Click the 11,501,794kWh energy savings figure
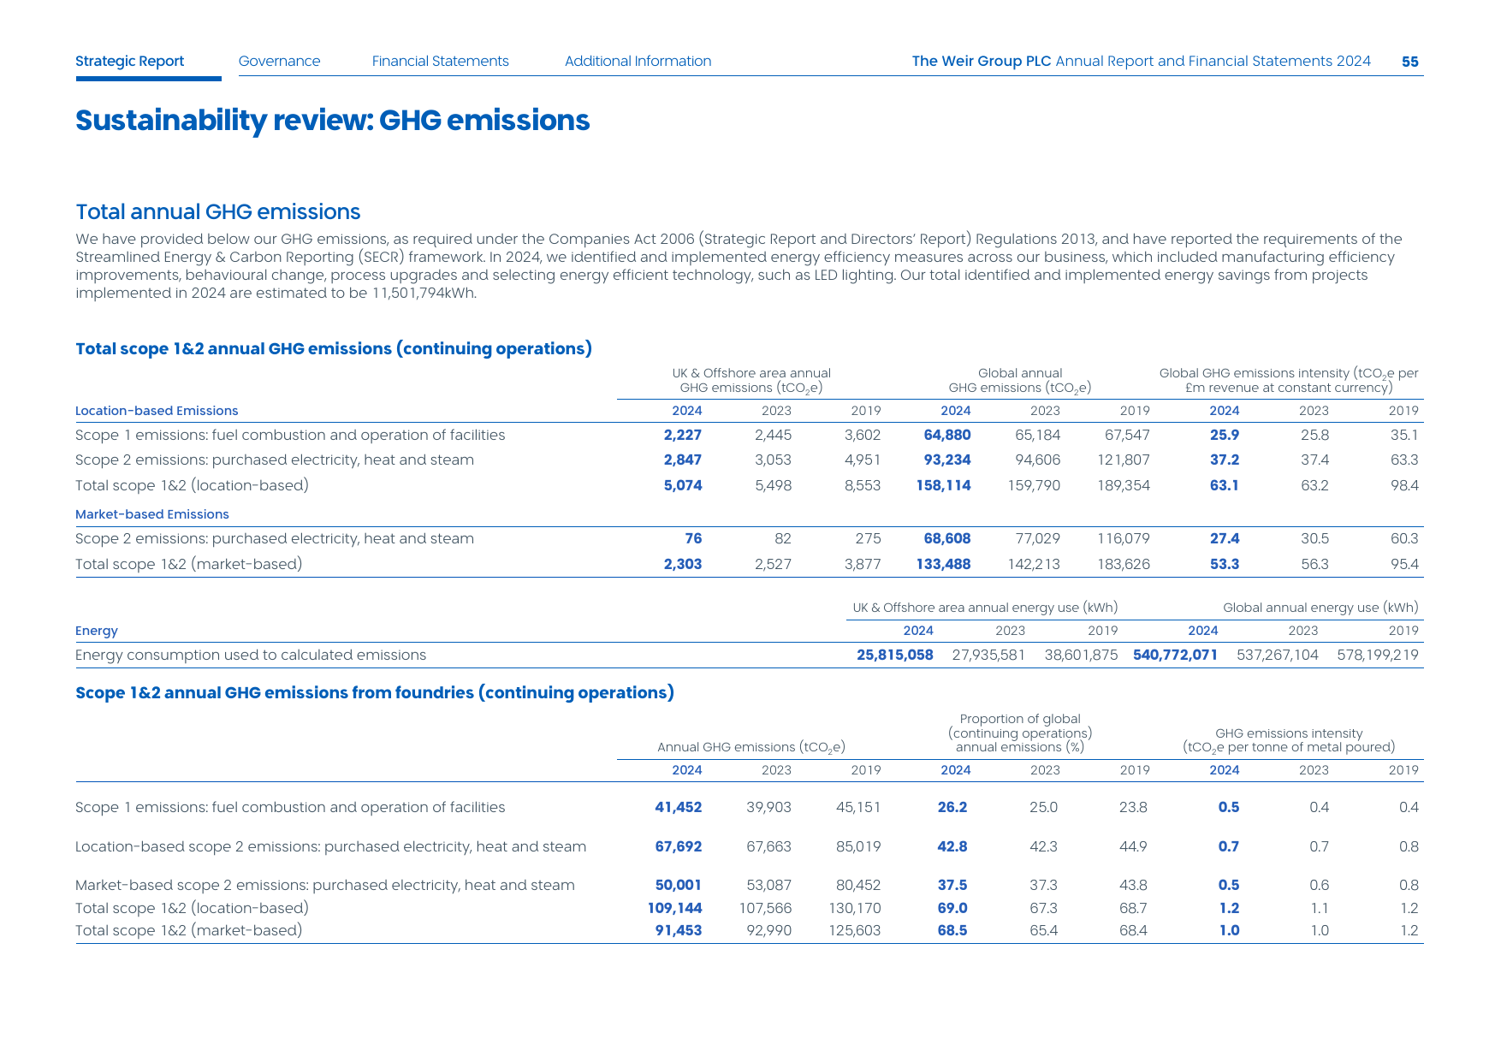The height and width of the screenshot is (1062, 1501). tap(424, 294)
